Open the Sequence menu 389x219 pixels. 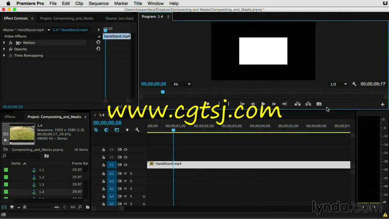coord(98,3)
